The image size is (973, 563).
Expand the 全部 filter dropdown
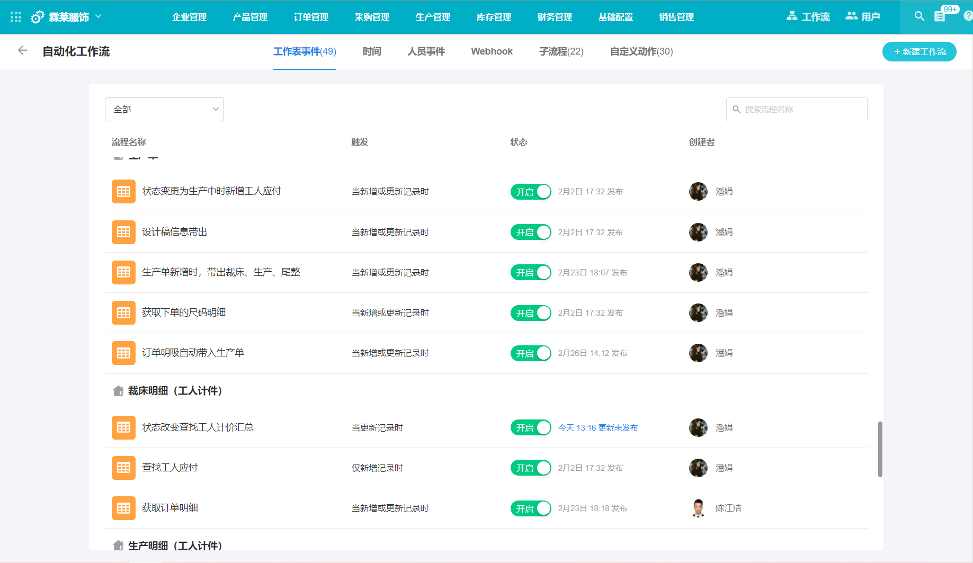click(x=164, y=109)
